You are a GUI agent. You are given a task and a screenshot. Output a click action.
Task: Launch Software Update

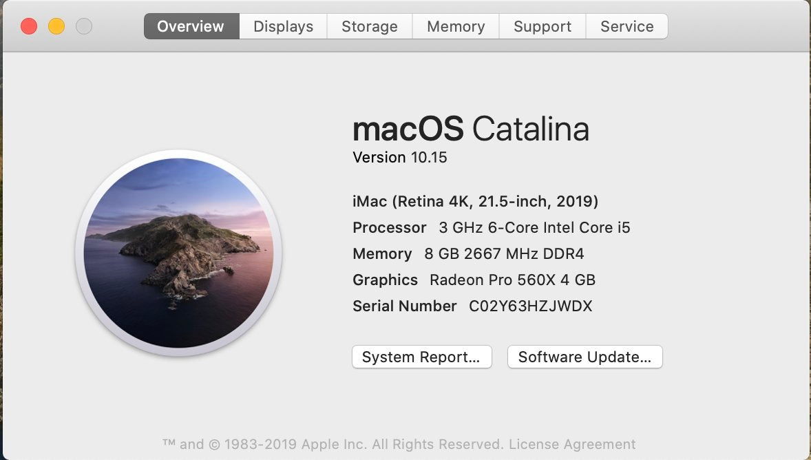(x=584, y=357)
